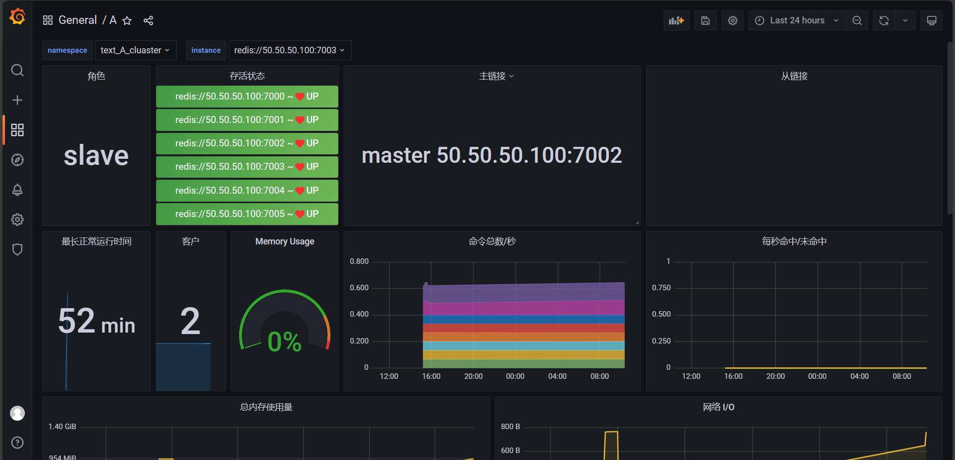Star dashboard A as favorite

pos(127,20)
